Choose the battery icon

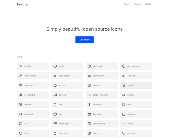click(124, 95)
